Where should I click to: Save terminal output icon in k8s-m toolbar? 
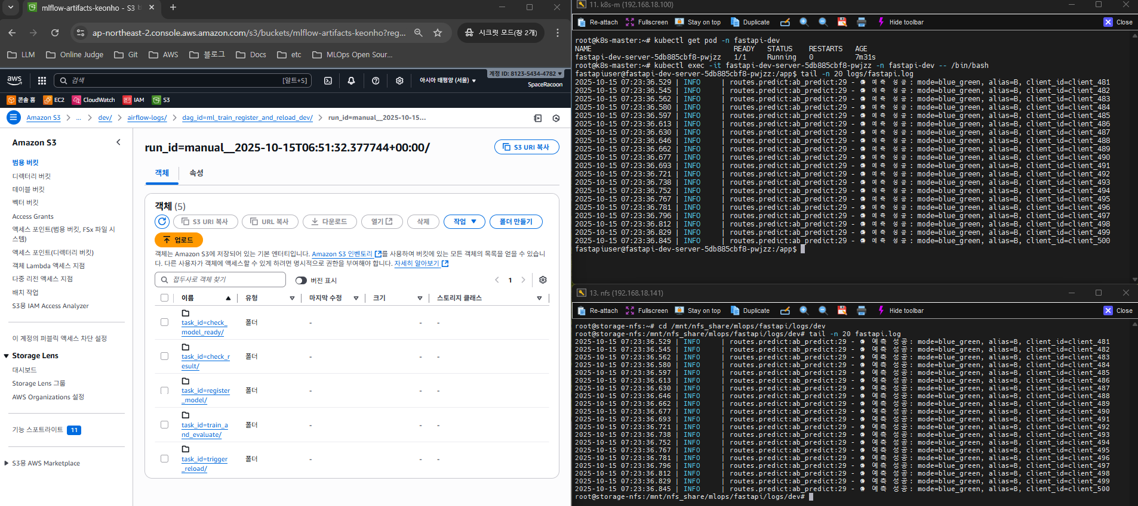[x=842, y=22]
